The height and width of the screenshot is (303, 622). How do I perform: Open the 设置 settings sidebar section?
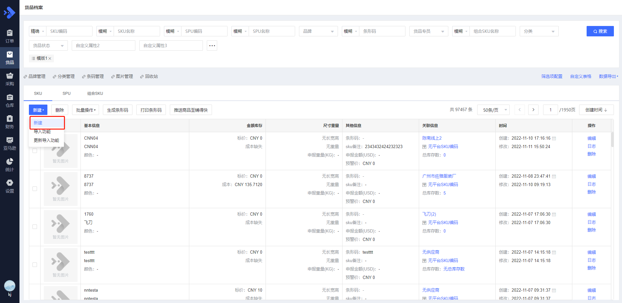pyautogui.click(x=10, y=186)
